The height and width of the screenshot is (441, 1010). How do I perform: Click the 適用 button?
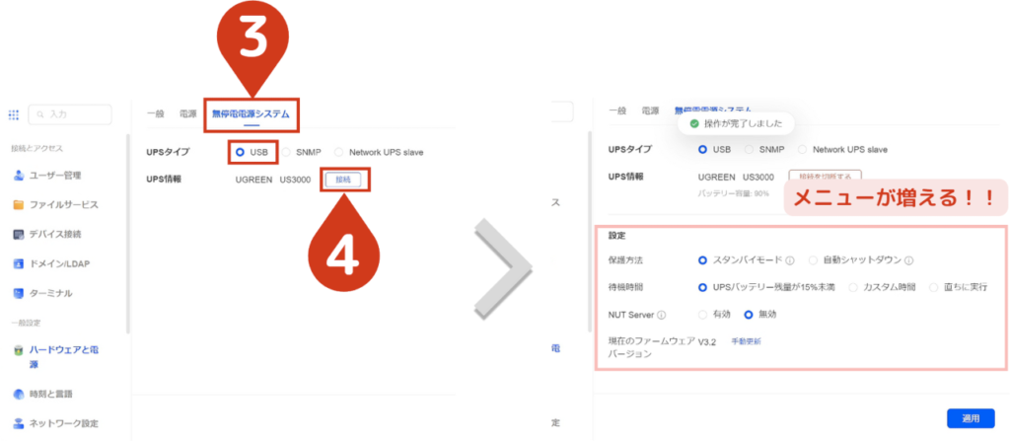coord(971,418)
